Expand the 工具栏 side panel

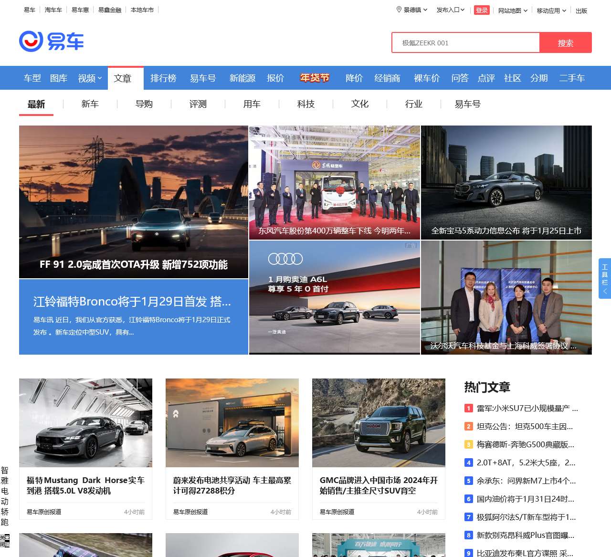605,278
